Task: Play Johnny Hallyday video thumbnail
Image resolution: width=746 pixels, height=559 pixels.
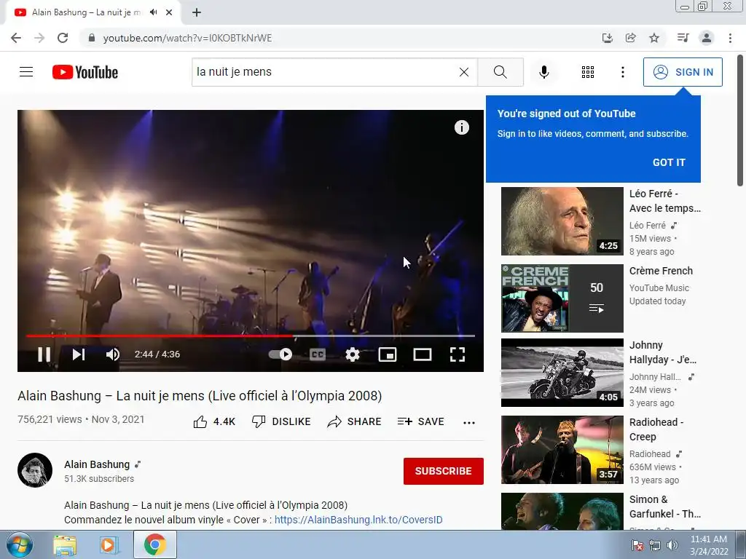Action: [562, 373]
